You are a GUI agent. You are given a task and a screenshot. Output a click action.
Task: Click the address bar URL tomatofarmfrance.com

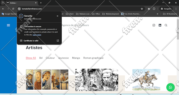click(32, 9)
